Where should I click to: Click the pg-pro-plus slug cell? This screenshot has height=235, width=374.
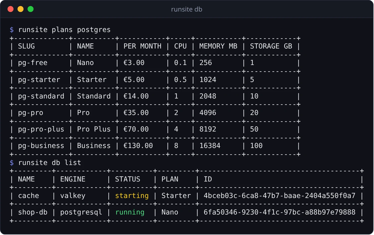[x=41, y=129]
